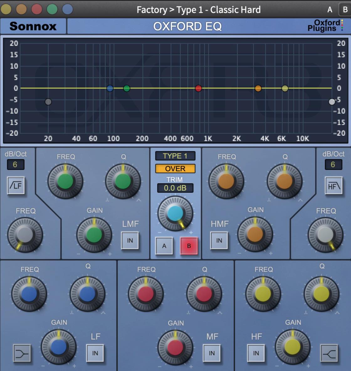This screenshot has height=371, width=351.
Task: Click the green window button
Action: coord(52,9)
